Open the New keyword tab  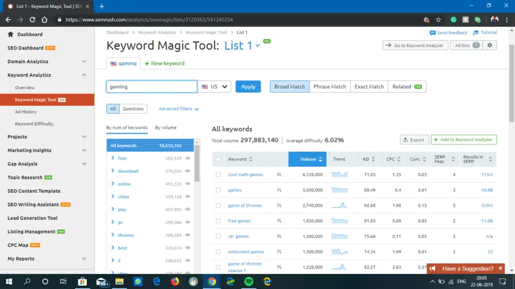(x=164, y=63)
